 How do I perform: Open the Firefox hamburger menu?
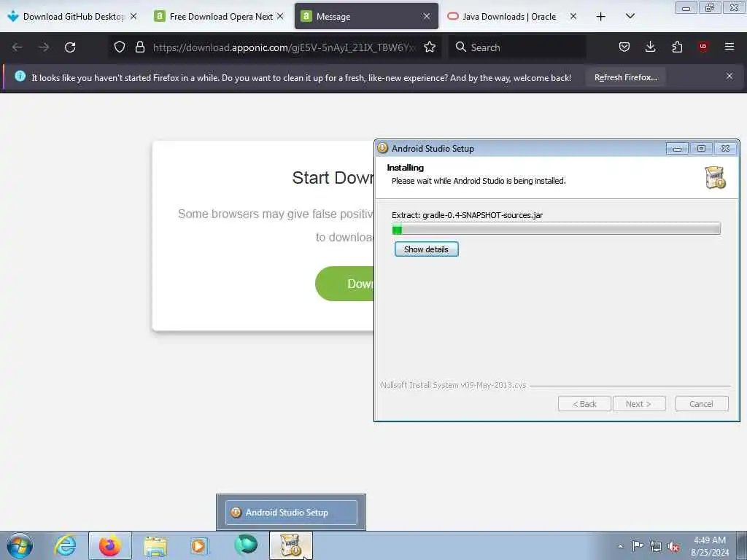(x=729, y=47)
